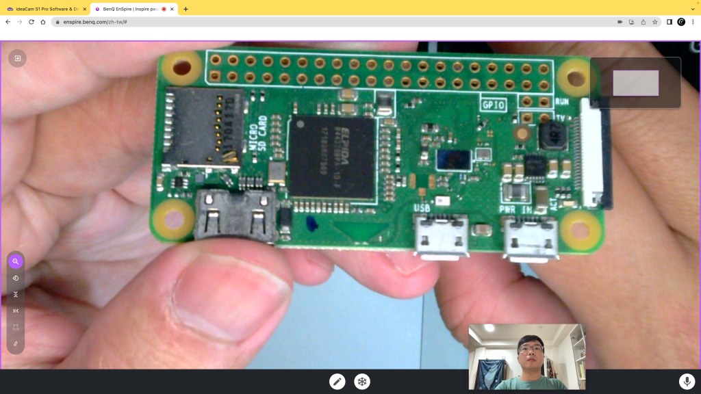
Task: Click the diagonal-stripe tool in left toolbar
Action: pos(15,343)
